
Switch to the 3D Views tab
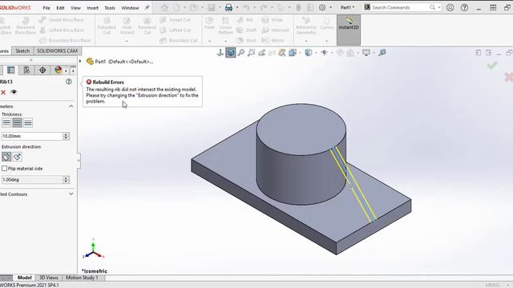(x=48, y=278)
